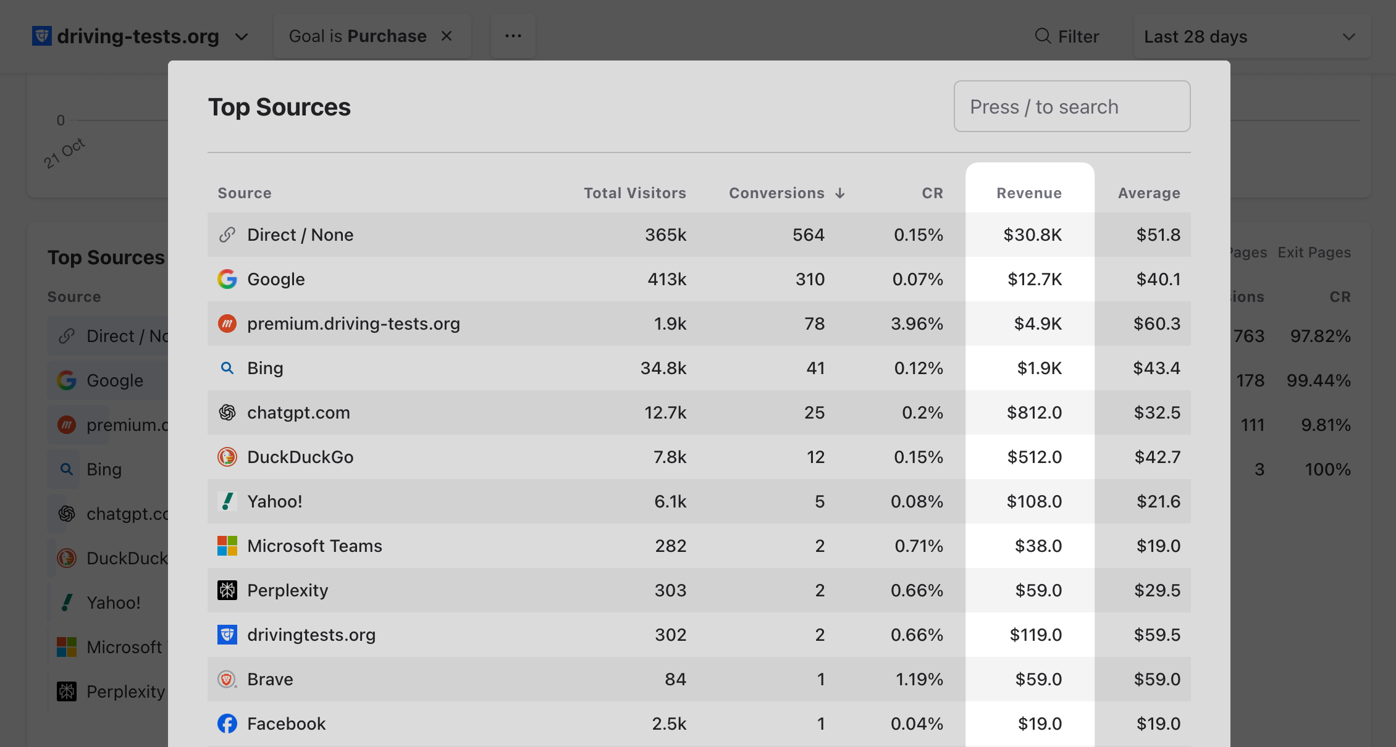Expand the Last 28 days date picker
Viewport: 1396px width, 747px height.
tap(1251, 37)
